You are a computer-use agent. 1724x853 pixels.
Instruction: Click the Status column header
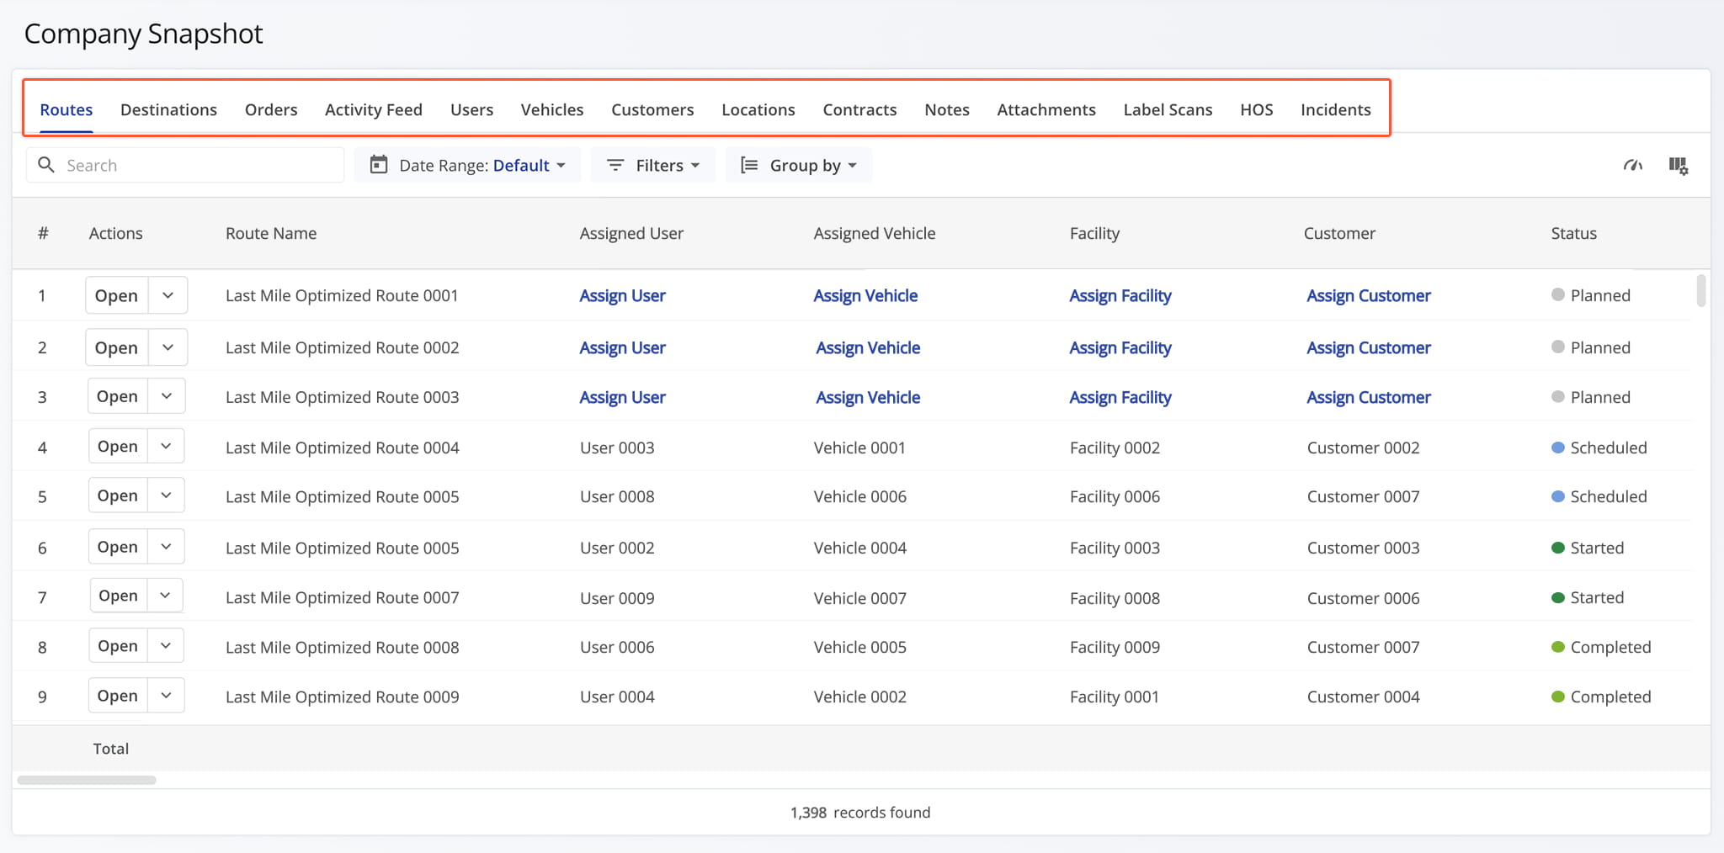tap(1574, 233)
